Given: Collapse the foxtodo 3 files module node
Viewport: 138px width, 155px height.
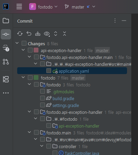Looking at the screenshot, I should pos(30,84).
